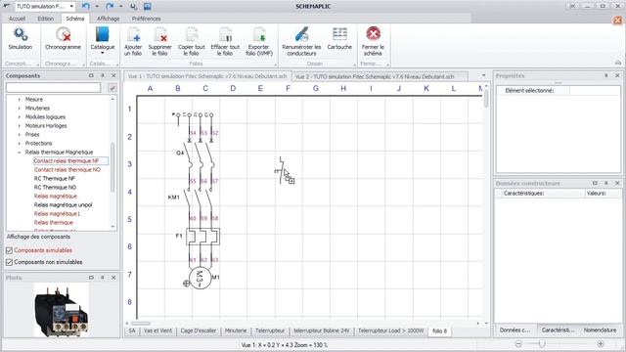Click Supprimer le folio icon

coord(160,35)
